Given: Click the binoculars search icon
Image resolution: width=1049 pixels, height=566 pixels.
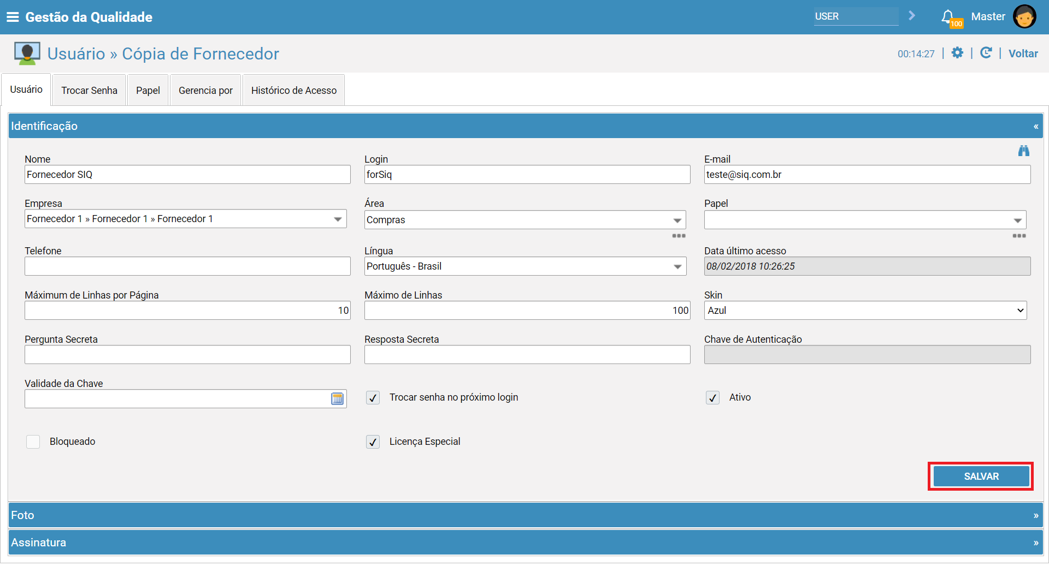Looking at the screenshot, I should point(1024,151).
